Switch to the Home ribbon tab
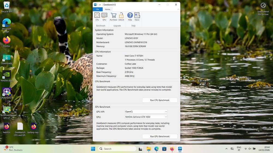The height and width of the screenshot is (153, 273). tap(107, 9)
